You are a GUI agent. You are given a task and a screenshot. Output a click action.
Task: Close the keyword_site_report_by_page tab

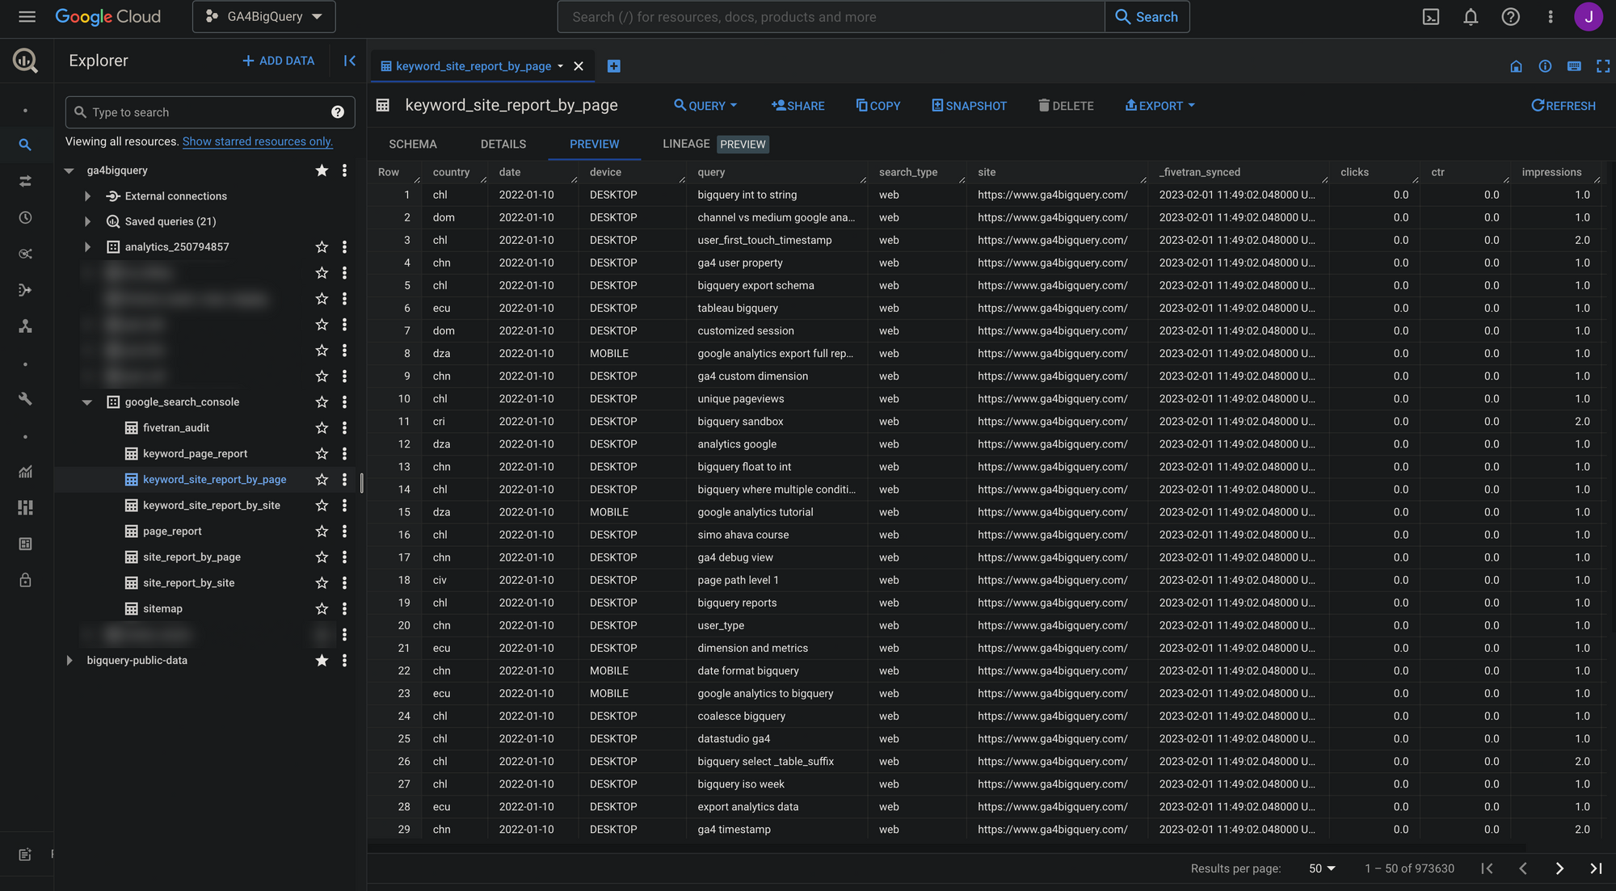(x=579, y=66)
